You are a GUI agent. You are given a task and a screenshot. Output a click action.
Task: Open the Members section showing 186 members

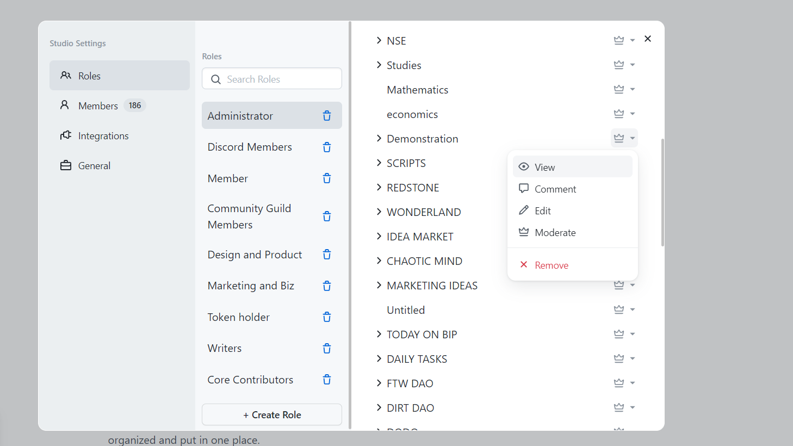tap(98, 106)
